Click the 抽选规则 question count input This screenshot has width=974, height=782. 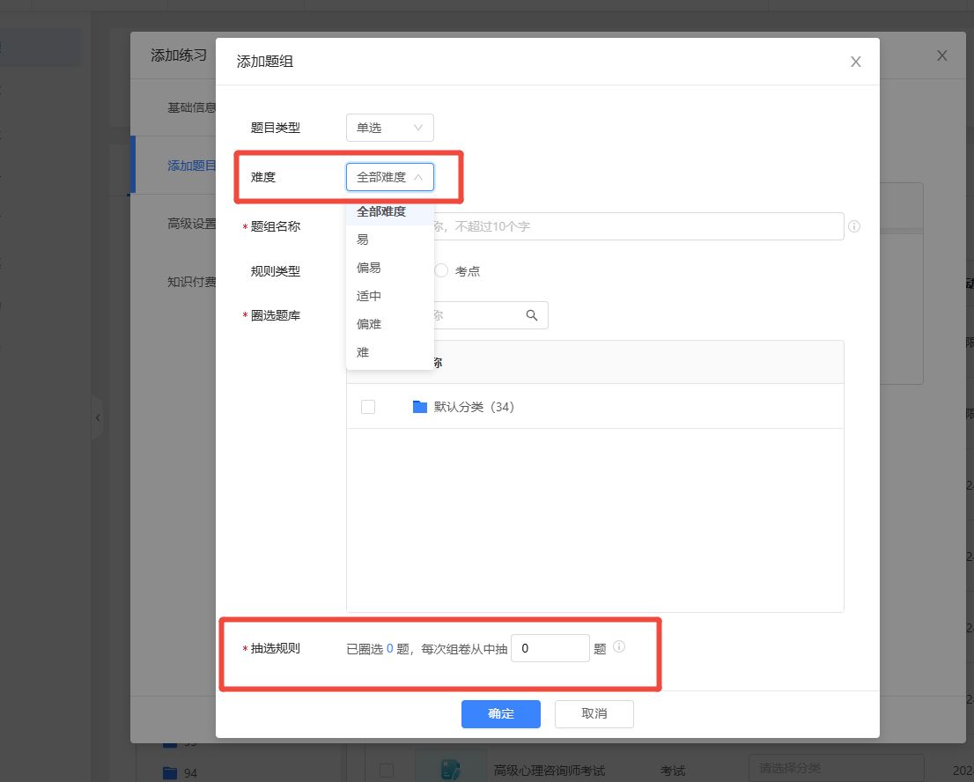pyautogui.click(x=550, y=648)
